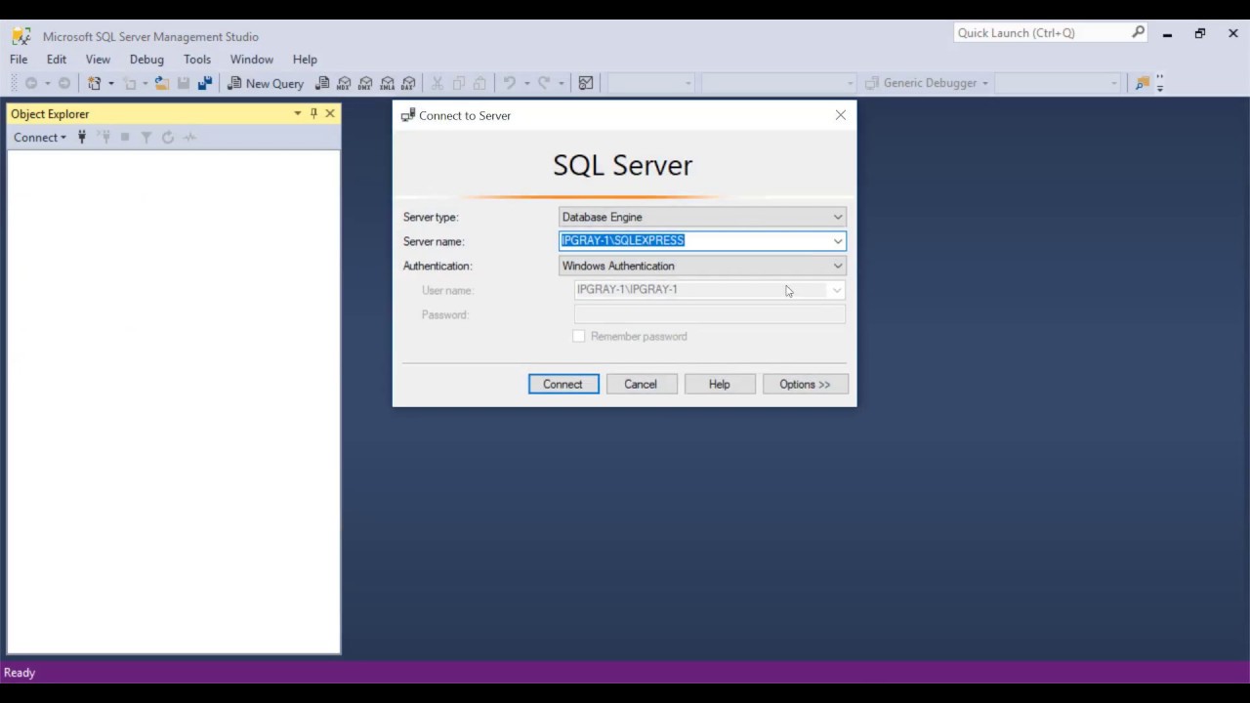Click Connect Object Explorer plug icon
The height and width of the screenshot is (703, 1250).
[x=82, y=138]
